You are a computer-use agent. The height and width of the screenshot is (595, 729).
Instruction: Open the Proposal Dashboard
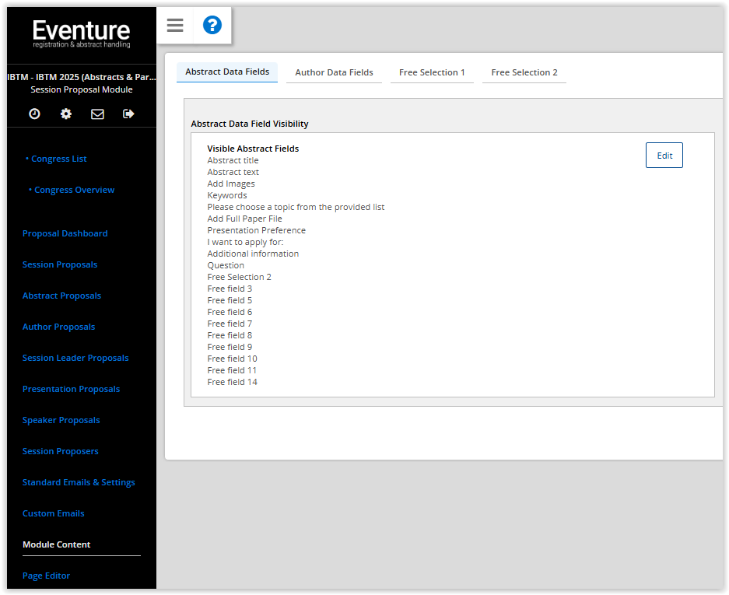pos(65,233)
